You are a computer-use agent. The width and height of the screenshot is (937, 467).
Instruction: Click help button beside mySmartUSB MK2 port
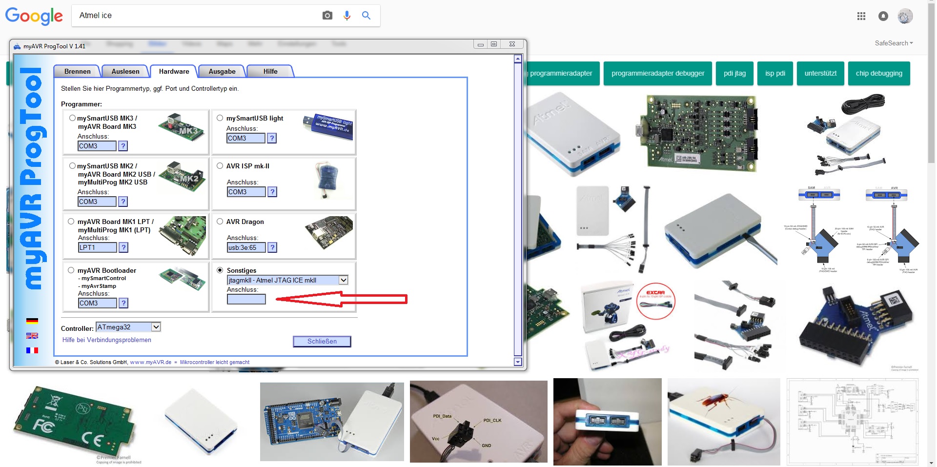click(123, 202)
